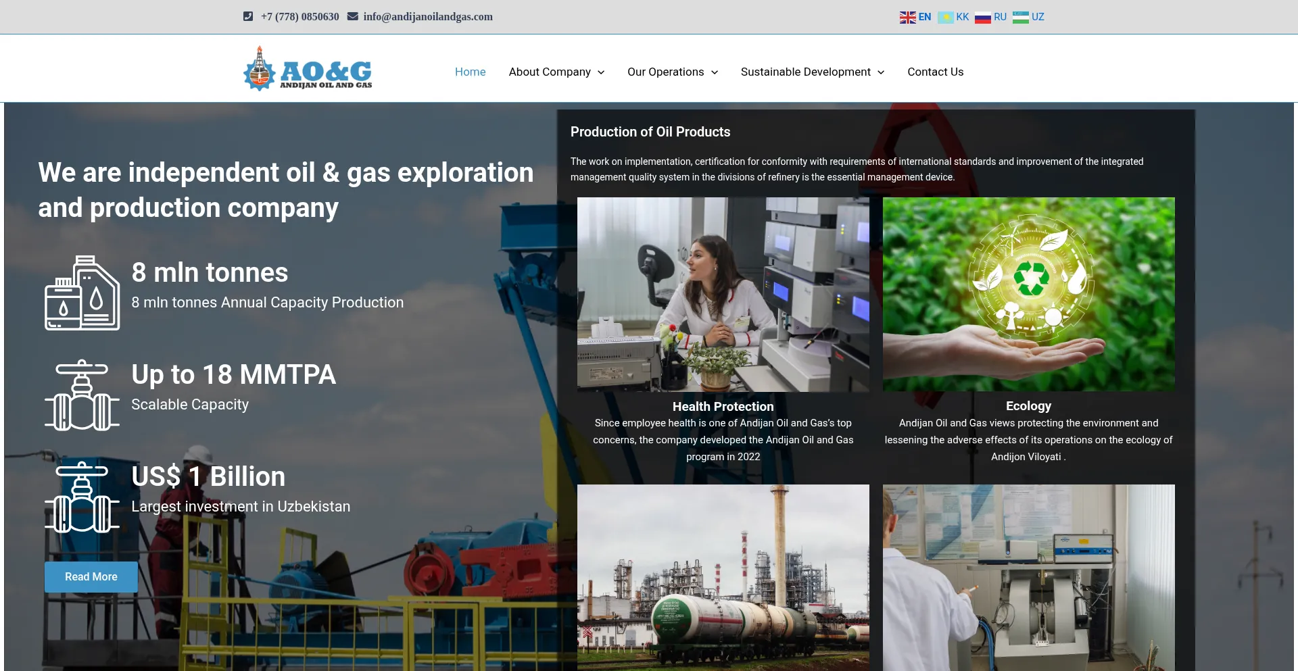This screenshot has width=1298, height=671.
Task: Open the Contact Us page
Action: pyautogui.click(x=936, y=72)
